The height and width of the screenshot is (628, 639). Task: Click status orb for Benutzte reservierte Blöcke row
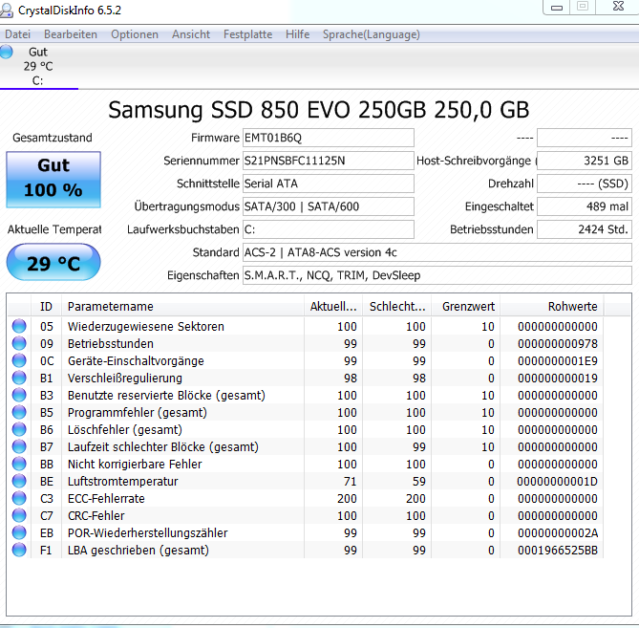[19, 395]
